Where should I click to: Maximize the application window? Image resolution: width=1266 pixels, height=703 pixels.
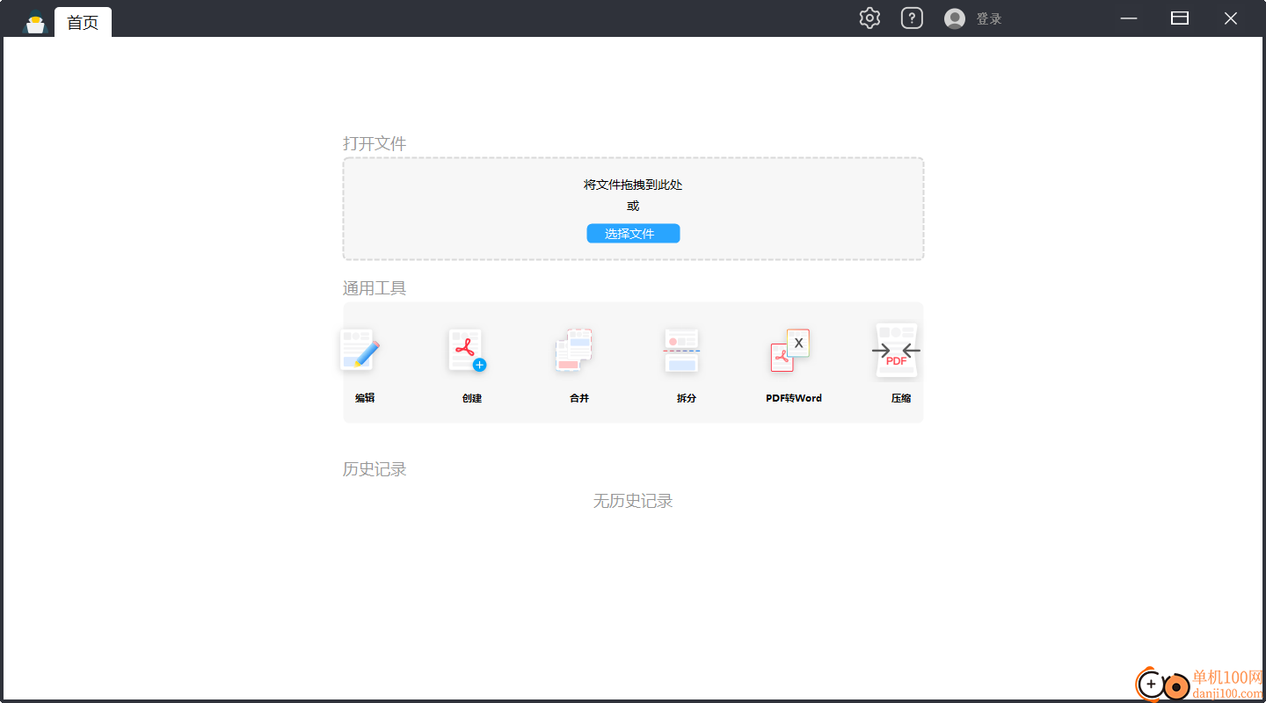tap(1180, 18)
